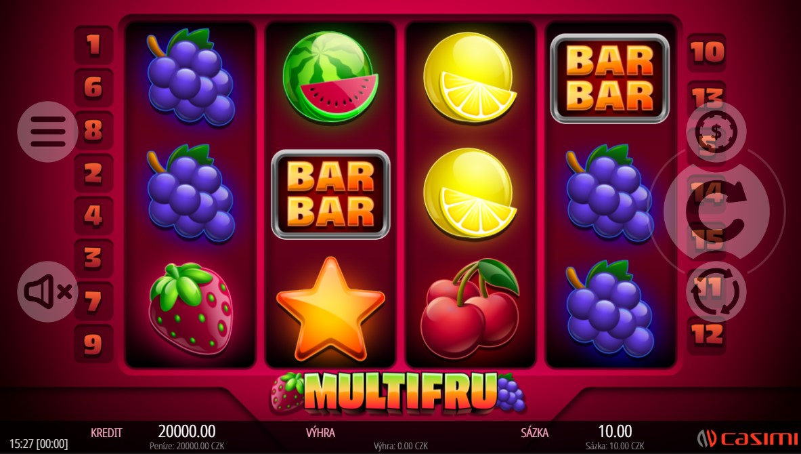801x454 pixels.
Task: Enable autoplay with the circular arrows button
Action: click(x=716, y=292)
